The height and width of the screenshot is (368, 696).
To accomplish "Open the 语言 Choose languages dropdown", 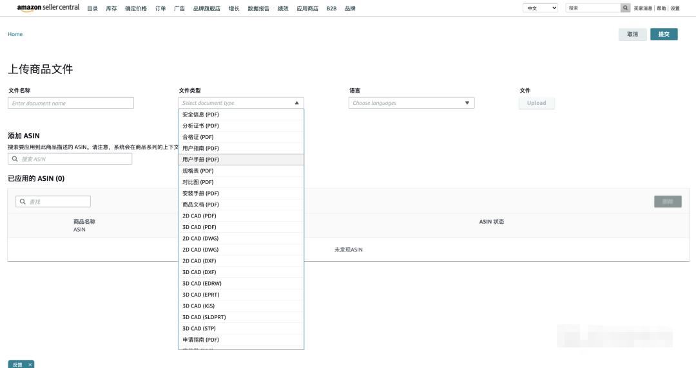I will (411, 103).
